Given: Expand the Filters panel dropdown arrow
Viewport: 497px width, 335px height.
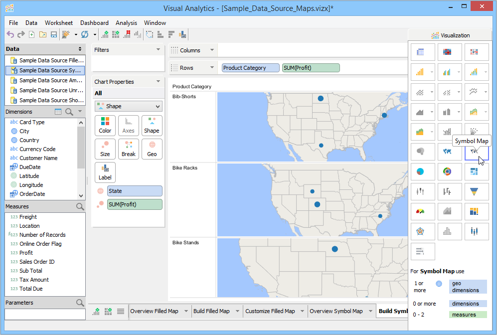Looking at the screenshot, I should click(158, 50).
